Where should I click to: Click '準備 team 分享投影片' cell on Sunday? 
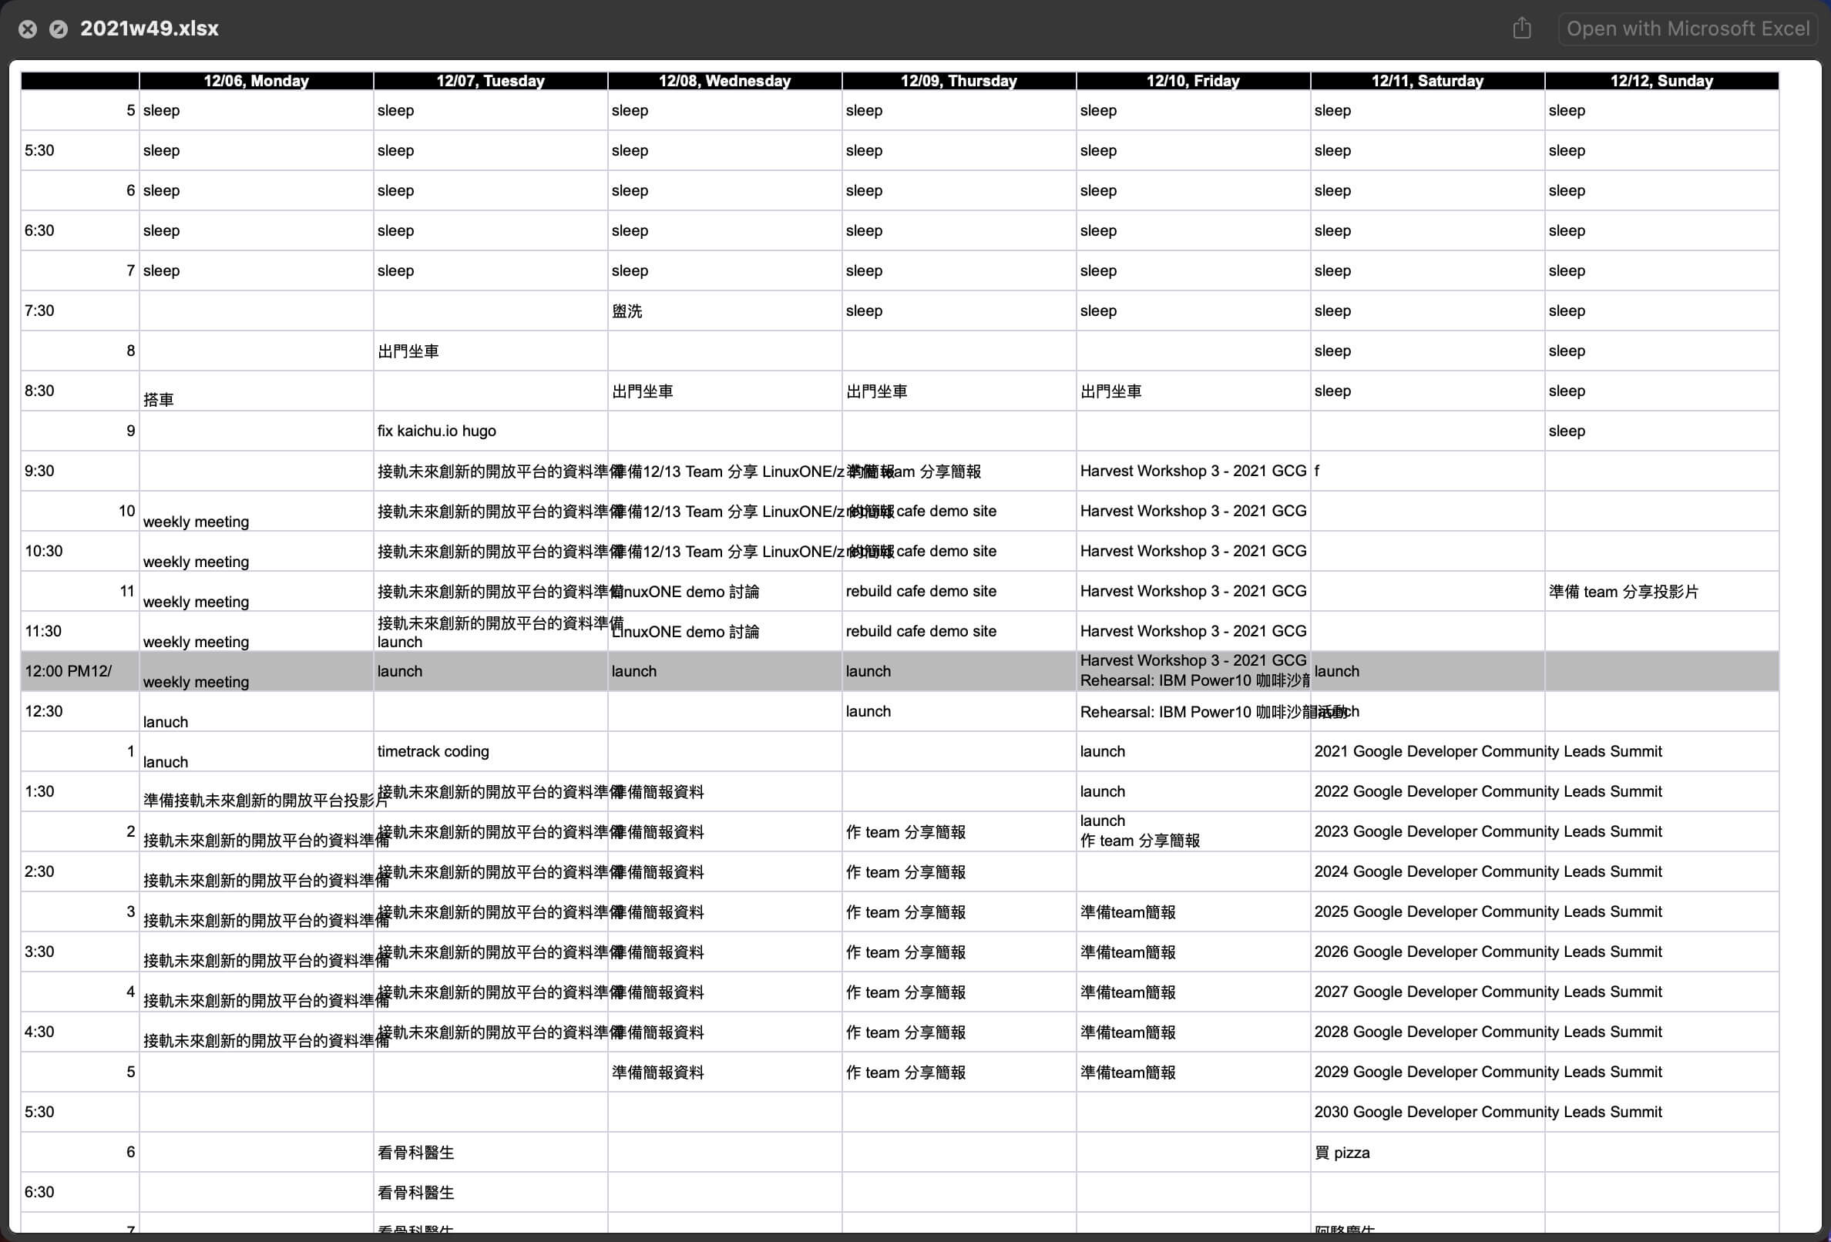(1623, 592)
